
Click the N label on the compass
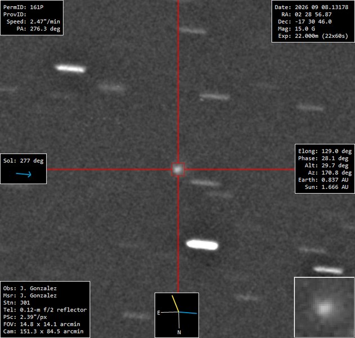pos(179,332)
